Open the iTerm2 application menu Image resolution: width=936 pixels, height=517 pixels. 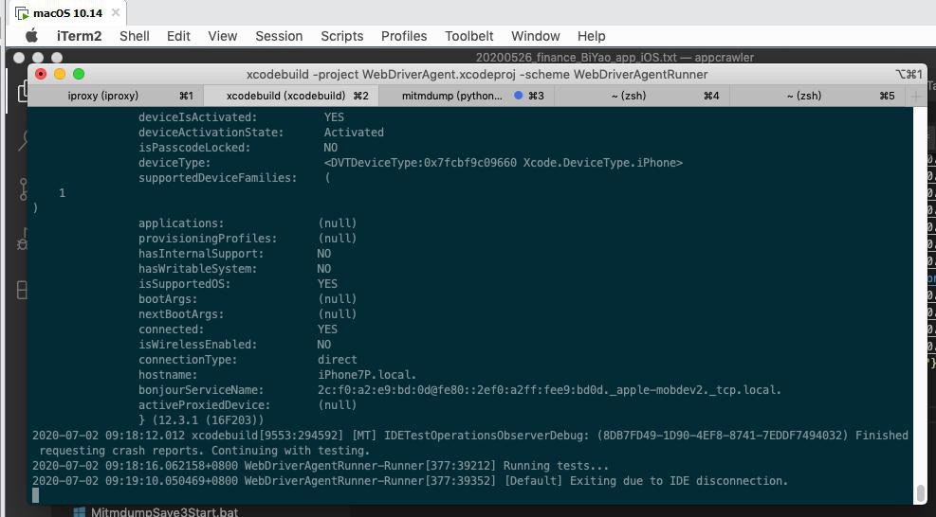80,36
